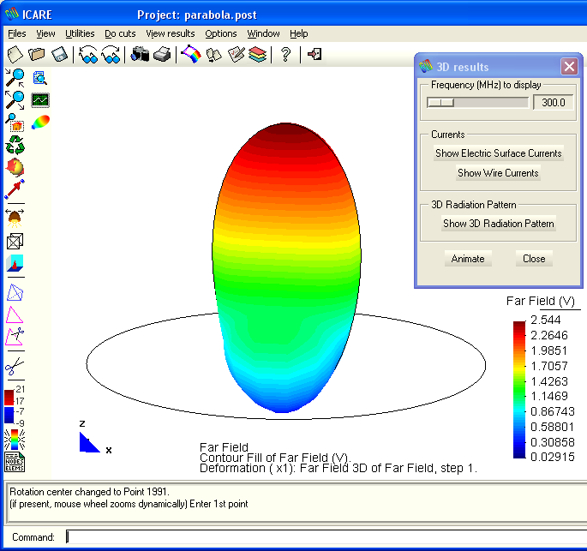The height and width of the screenshot is (551, 587).
Task: Click the zoom frame magnifier with house icon
Action: pyautogui.click(x=15, y=123)
